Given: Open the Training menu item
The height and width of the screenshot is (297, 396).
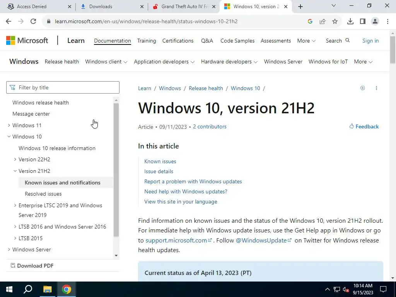Looking at the screenshot, I should (x=147, y=41).
